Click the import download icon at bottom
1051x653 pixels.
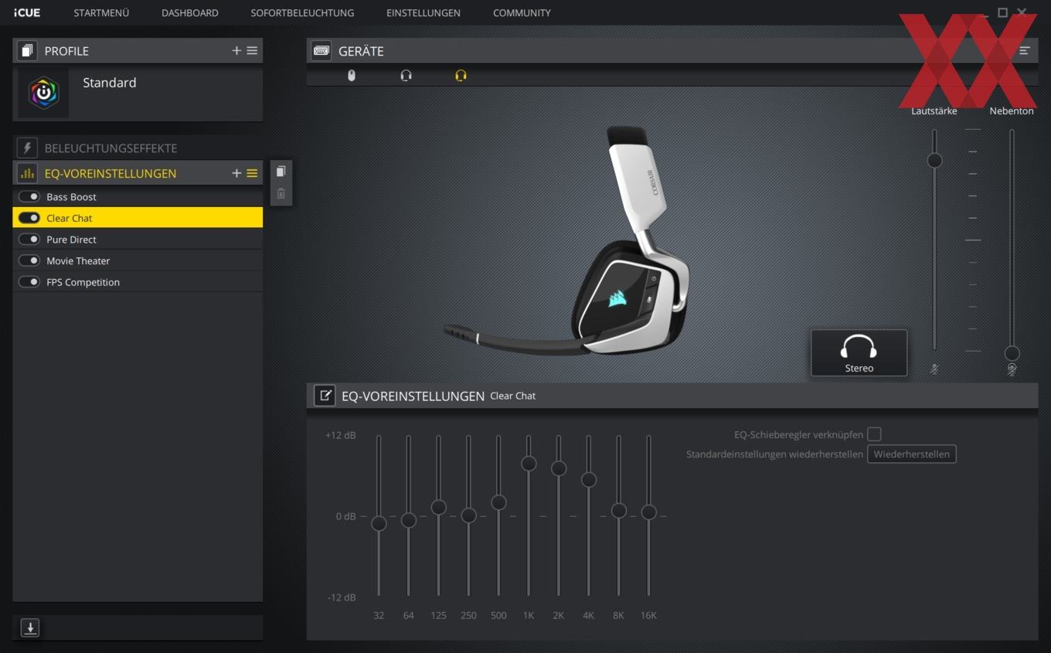coord(30,627)
